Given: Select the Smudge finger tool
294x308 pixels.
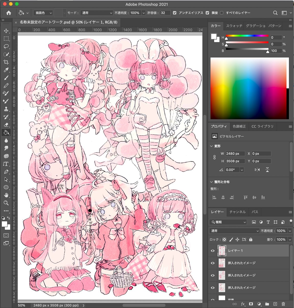Looking at the screenshot, I should coord(6,148).
